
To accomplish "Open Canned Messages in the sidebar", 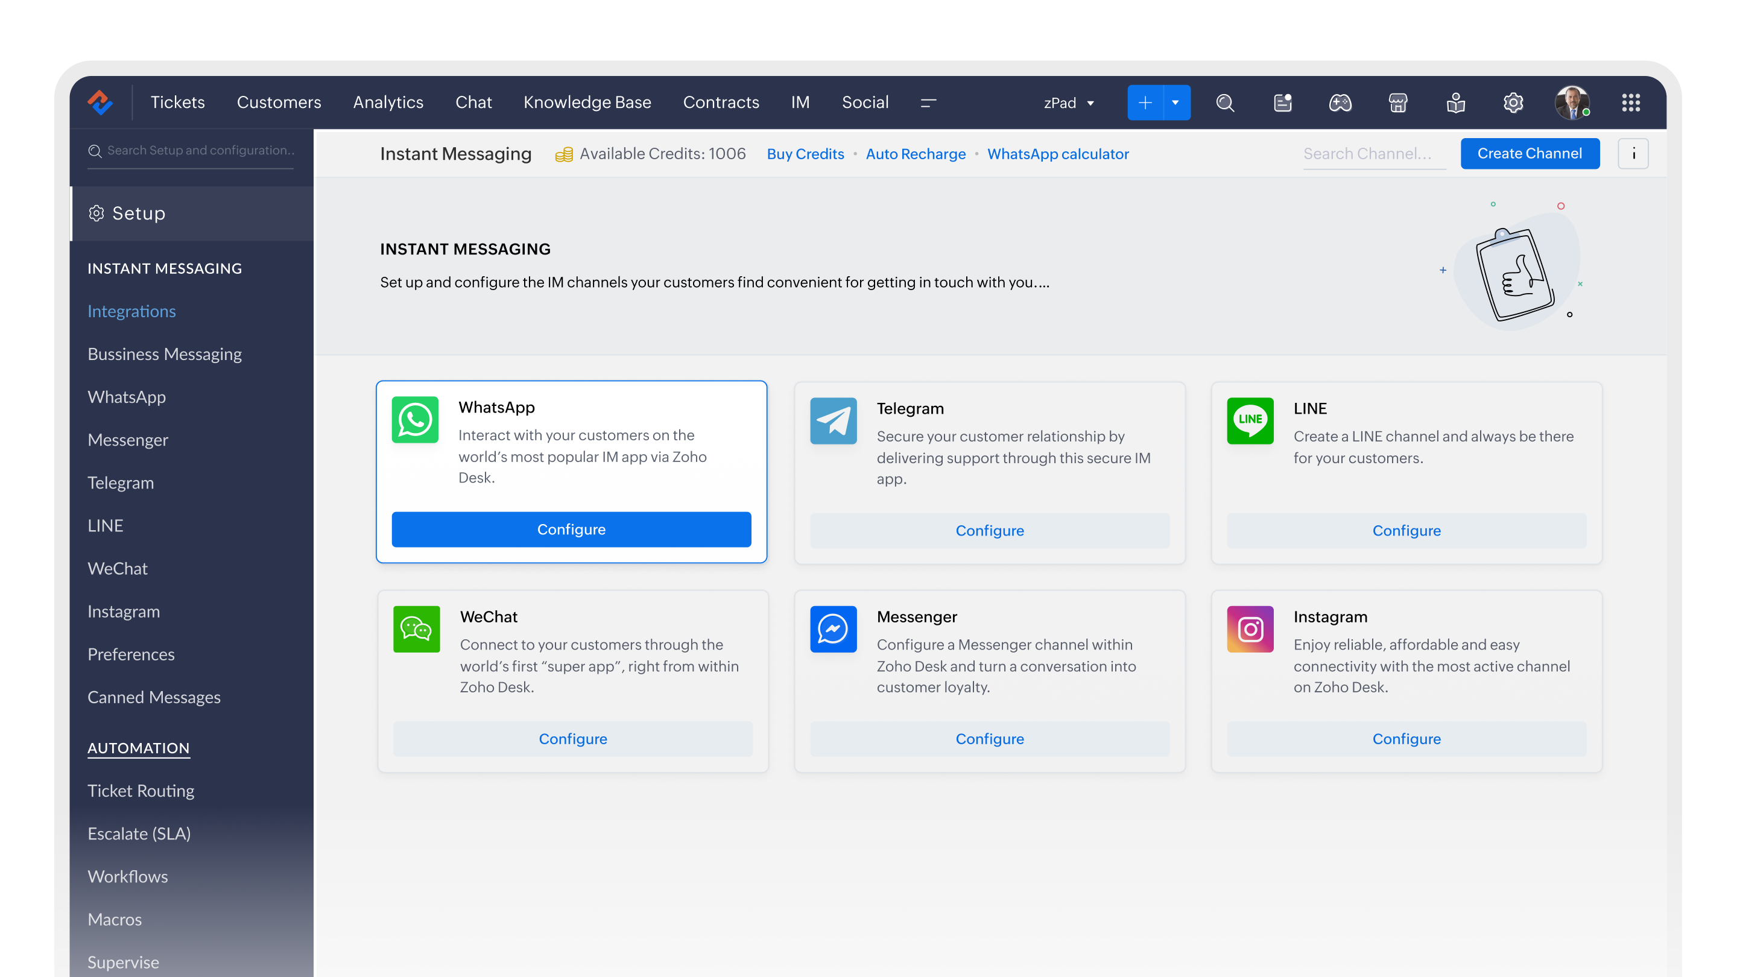I will tap(154, 697).
